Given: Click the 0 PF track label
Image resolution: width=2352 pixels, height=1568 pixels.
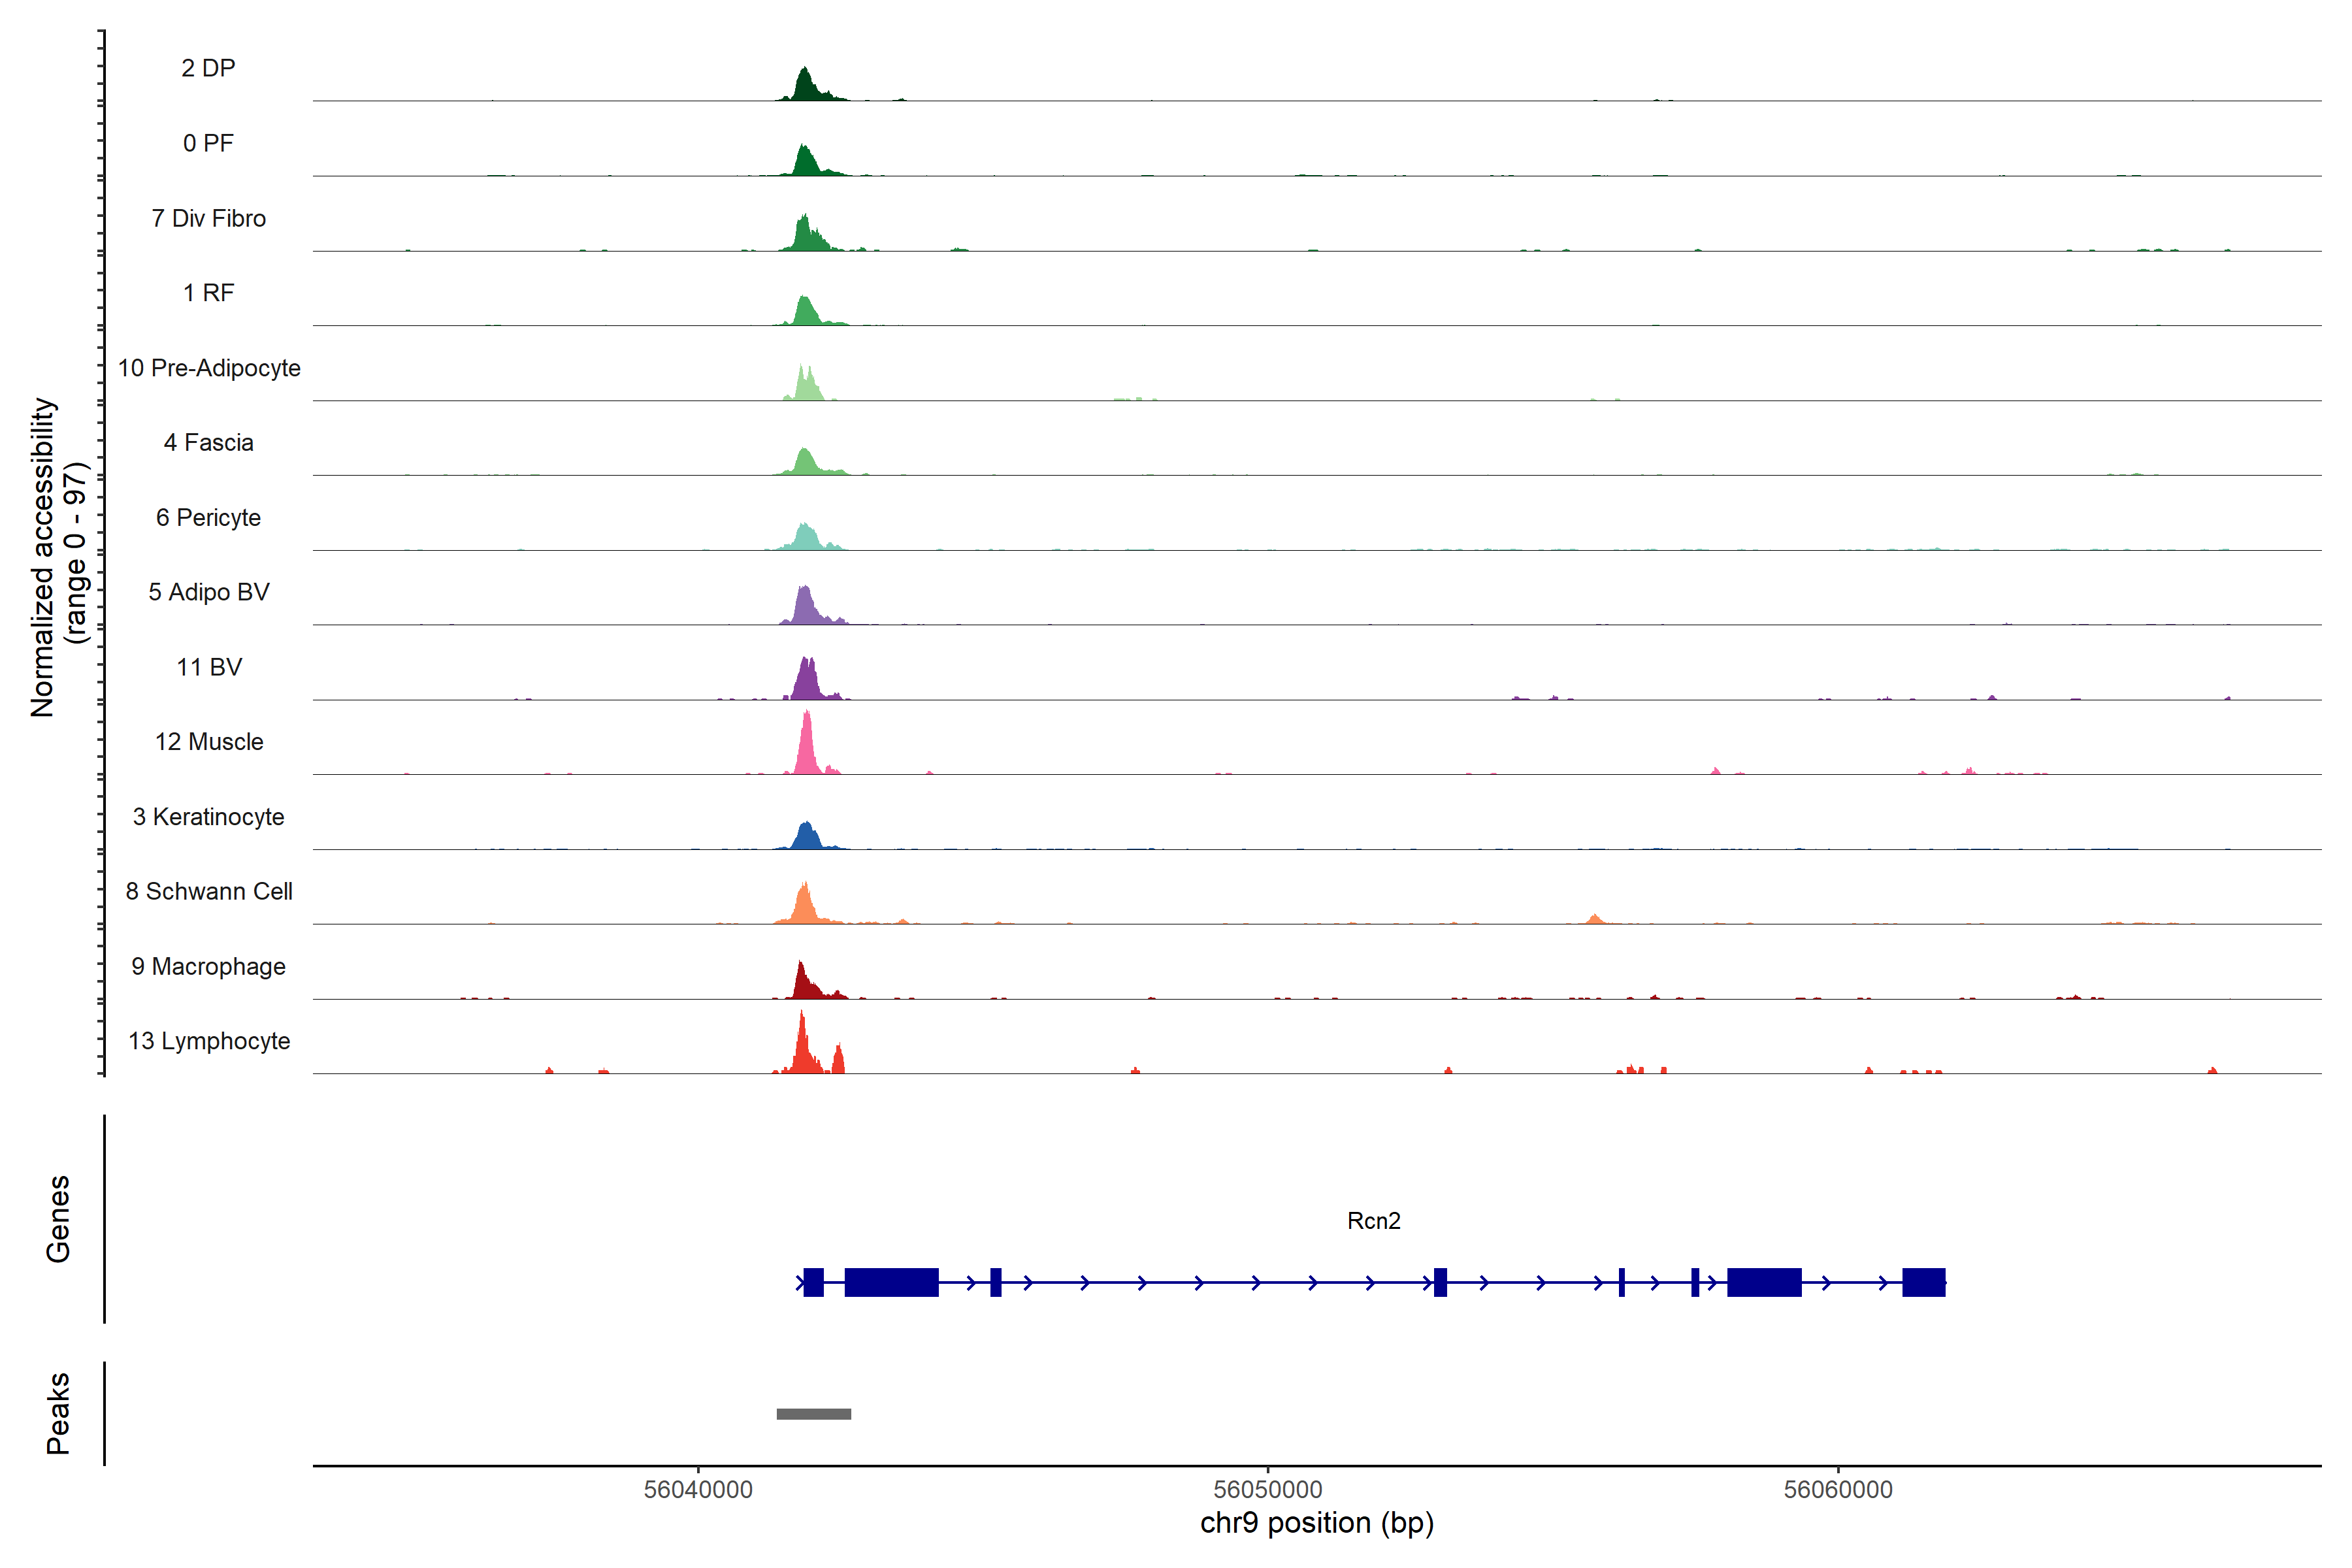Looking at the screenshot, I should (x=208, y=143).
